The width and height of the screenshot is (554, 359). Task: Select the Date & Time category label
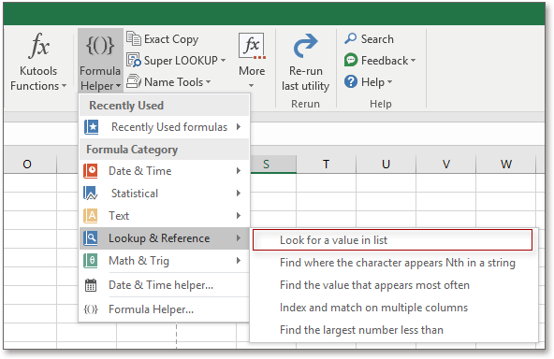click(140, 171)
